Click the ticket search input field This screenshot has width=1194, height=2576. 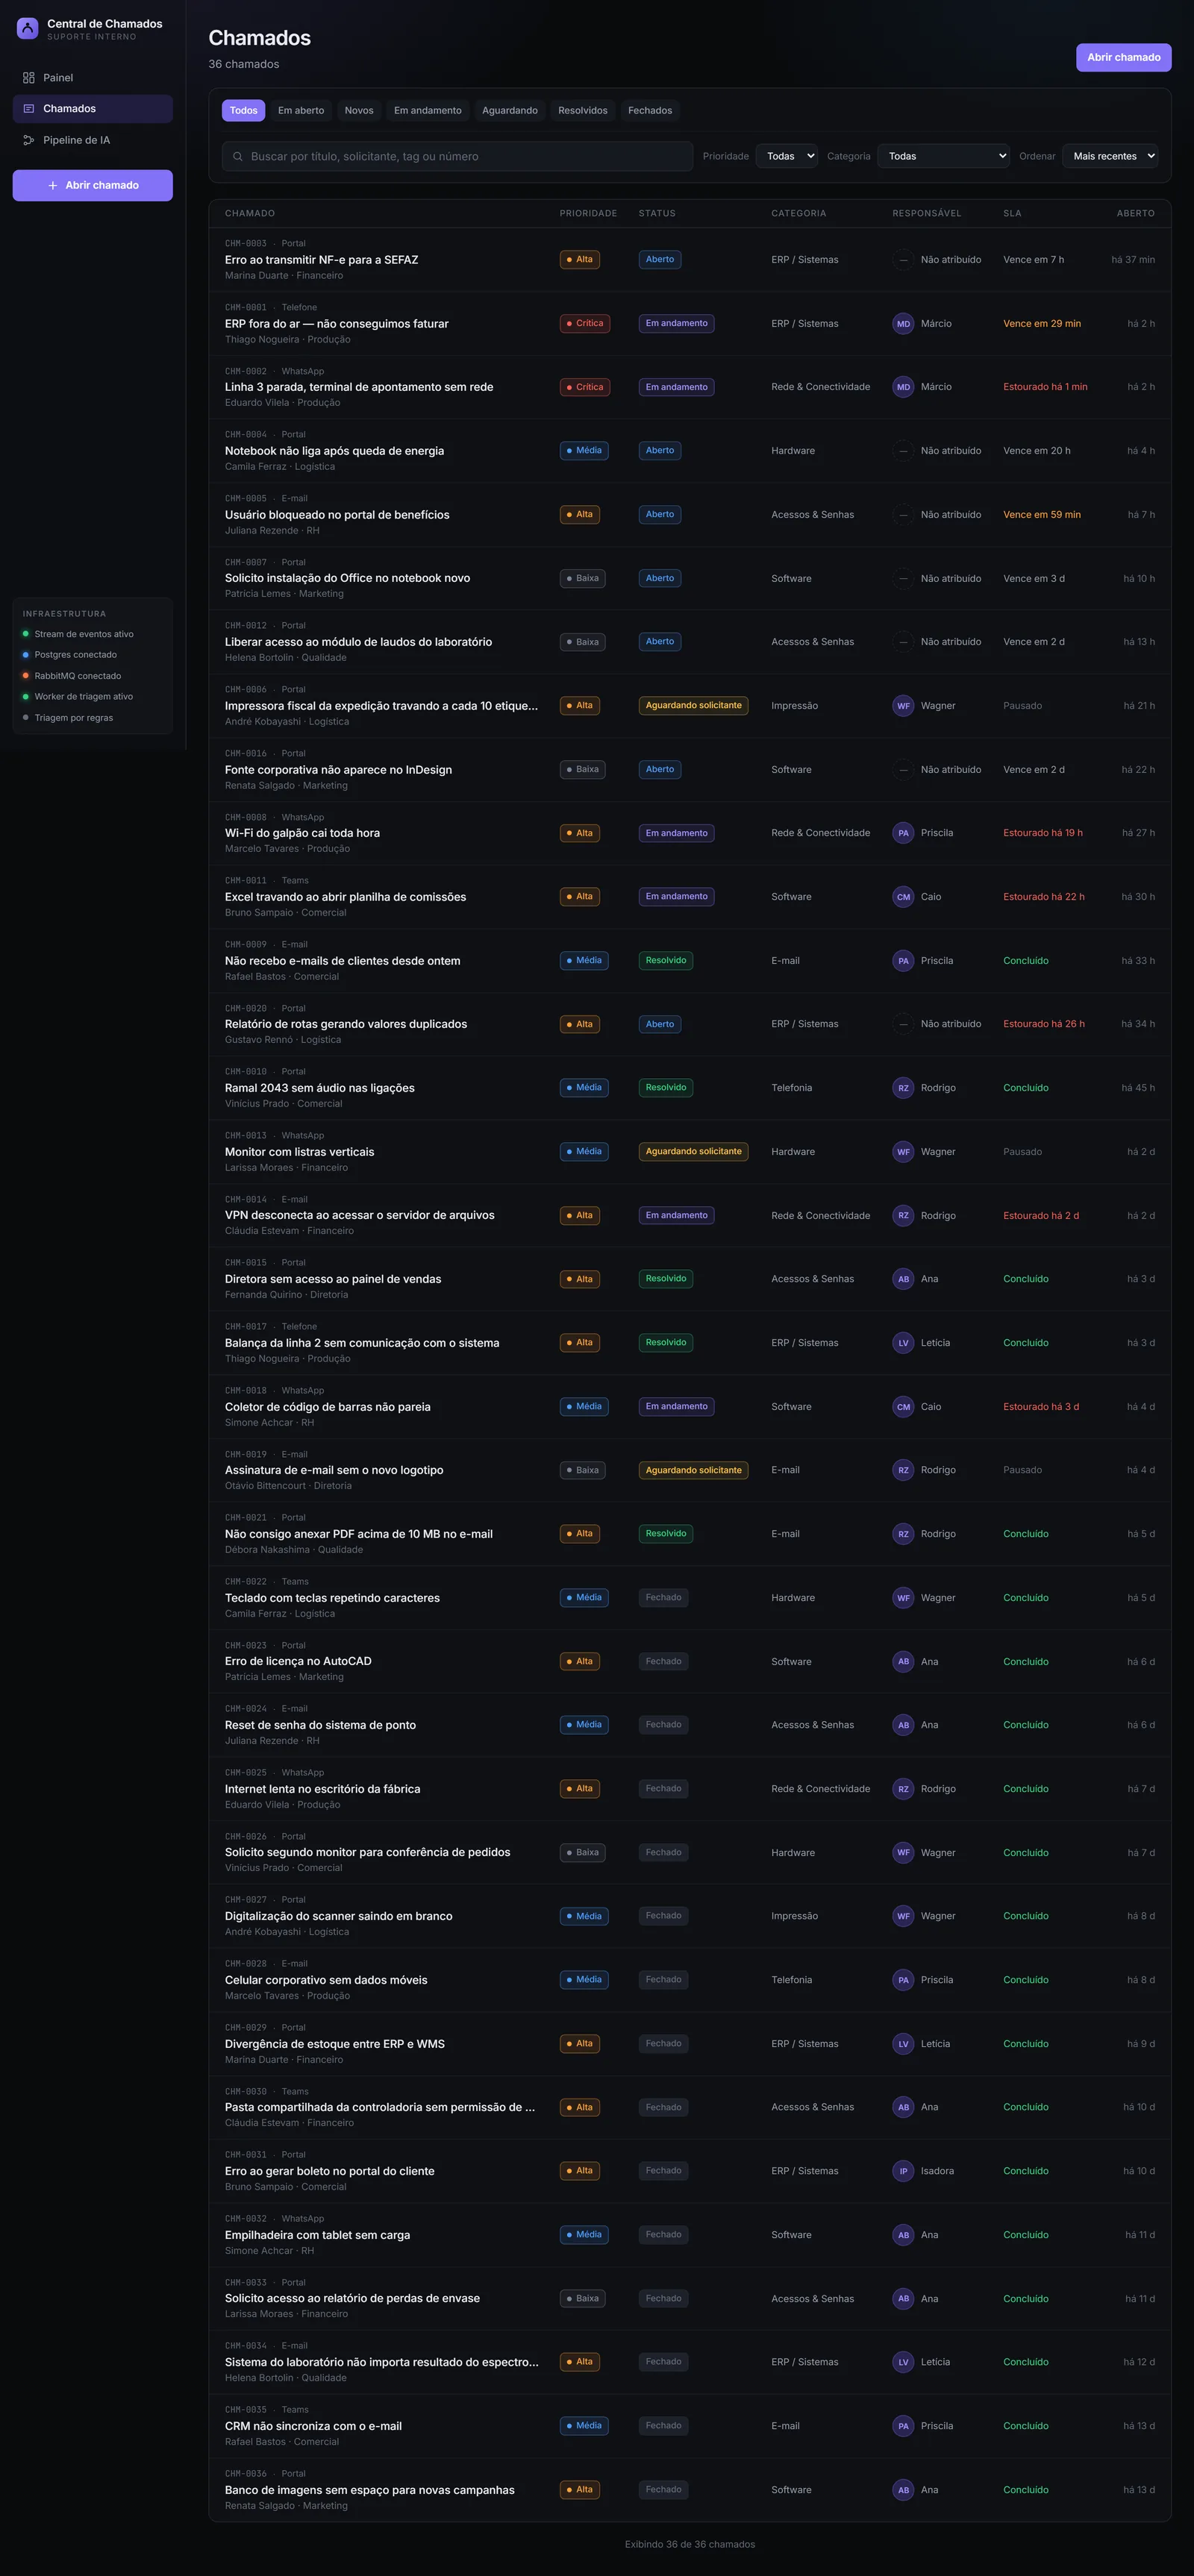click(x=457, y=156)
